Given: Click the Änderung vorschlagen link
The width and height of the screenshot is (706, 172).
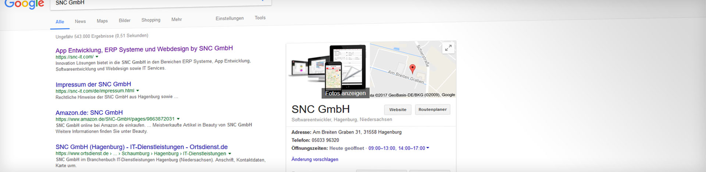Looking at the screenshot, I should click(315, 159).
